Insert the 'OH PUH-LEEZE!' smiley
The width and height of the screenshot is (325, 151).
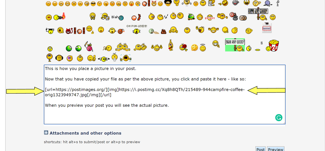click(137, 29)
